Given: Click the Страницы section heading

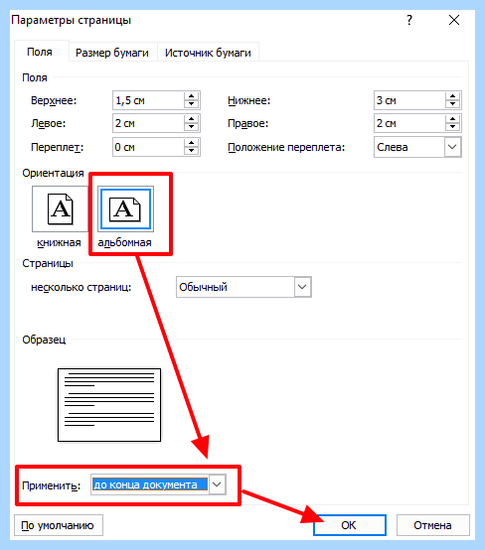Looking at the screenshot, I should [x=48, y=263].
